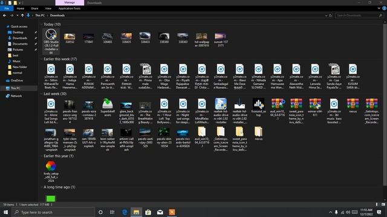Open the File ribbon tab
Viewport: 387px width, 217px height.
[7, 8]
